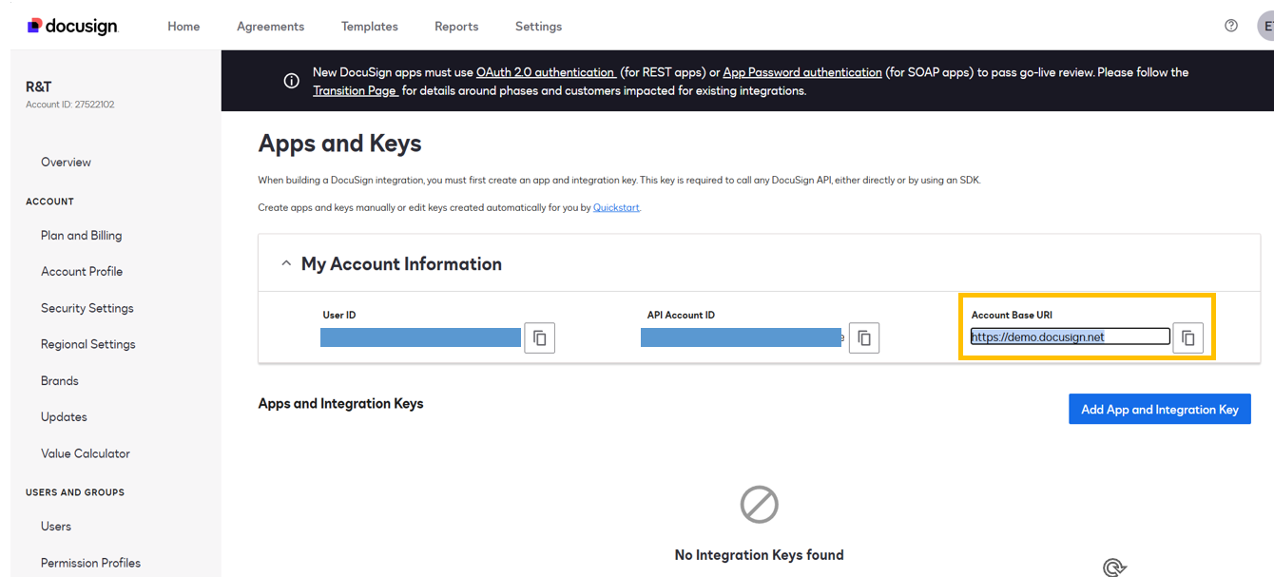The width and height of the screenshot is (1274, 577).
Task: Select Plan and Billing in the sidebar
Action: (81, 236)
